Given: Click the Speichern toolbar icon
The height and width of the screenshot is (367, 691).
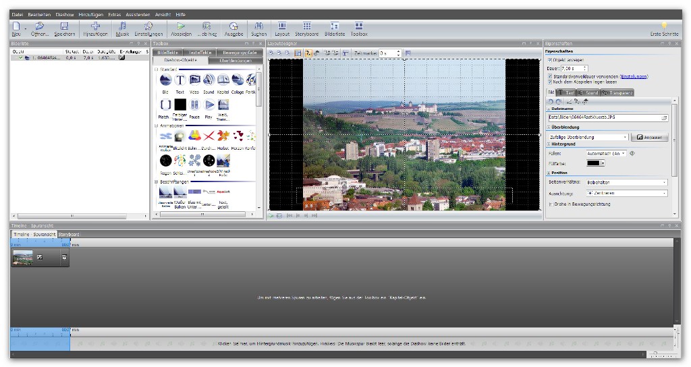Looking at the screenshot, I should [64, 28].
